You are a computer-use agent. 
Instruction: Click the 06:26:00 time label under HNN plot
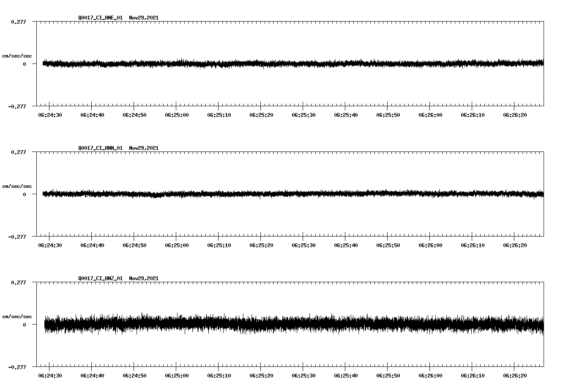[x=430, y=245]
